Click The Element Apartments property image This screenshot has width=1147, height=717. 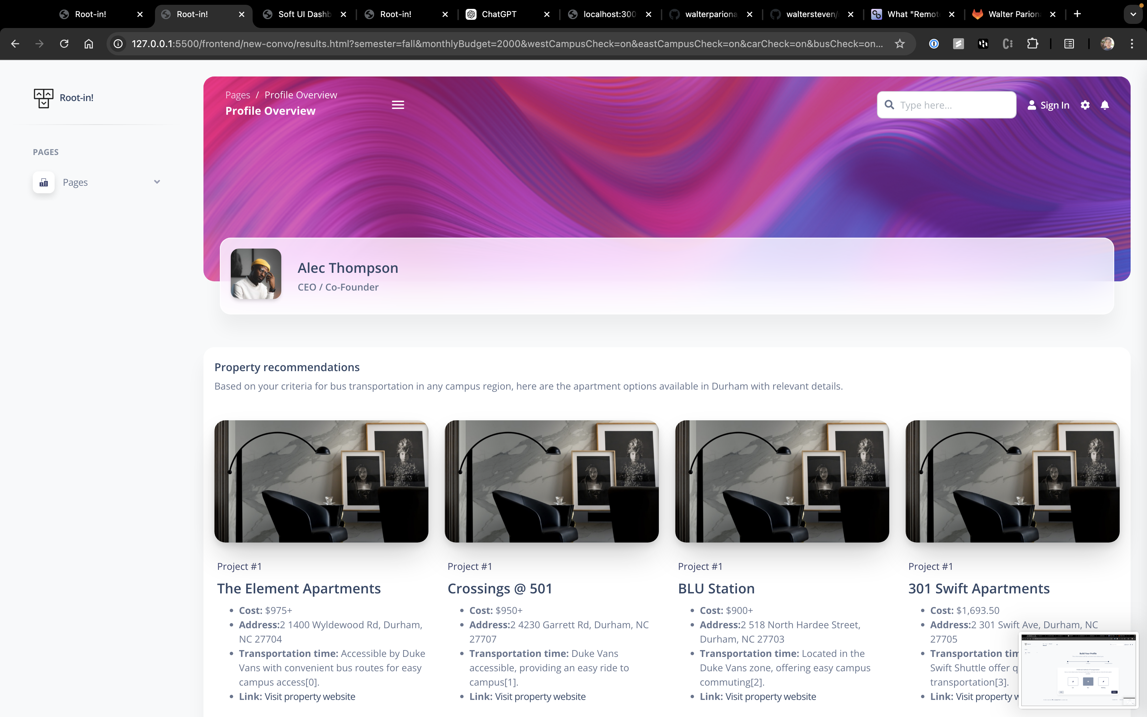tap(321, 481)
